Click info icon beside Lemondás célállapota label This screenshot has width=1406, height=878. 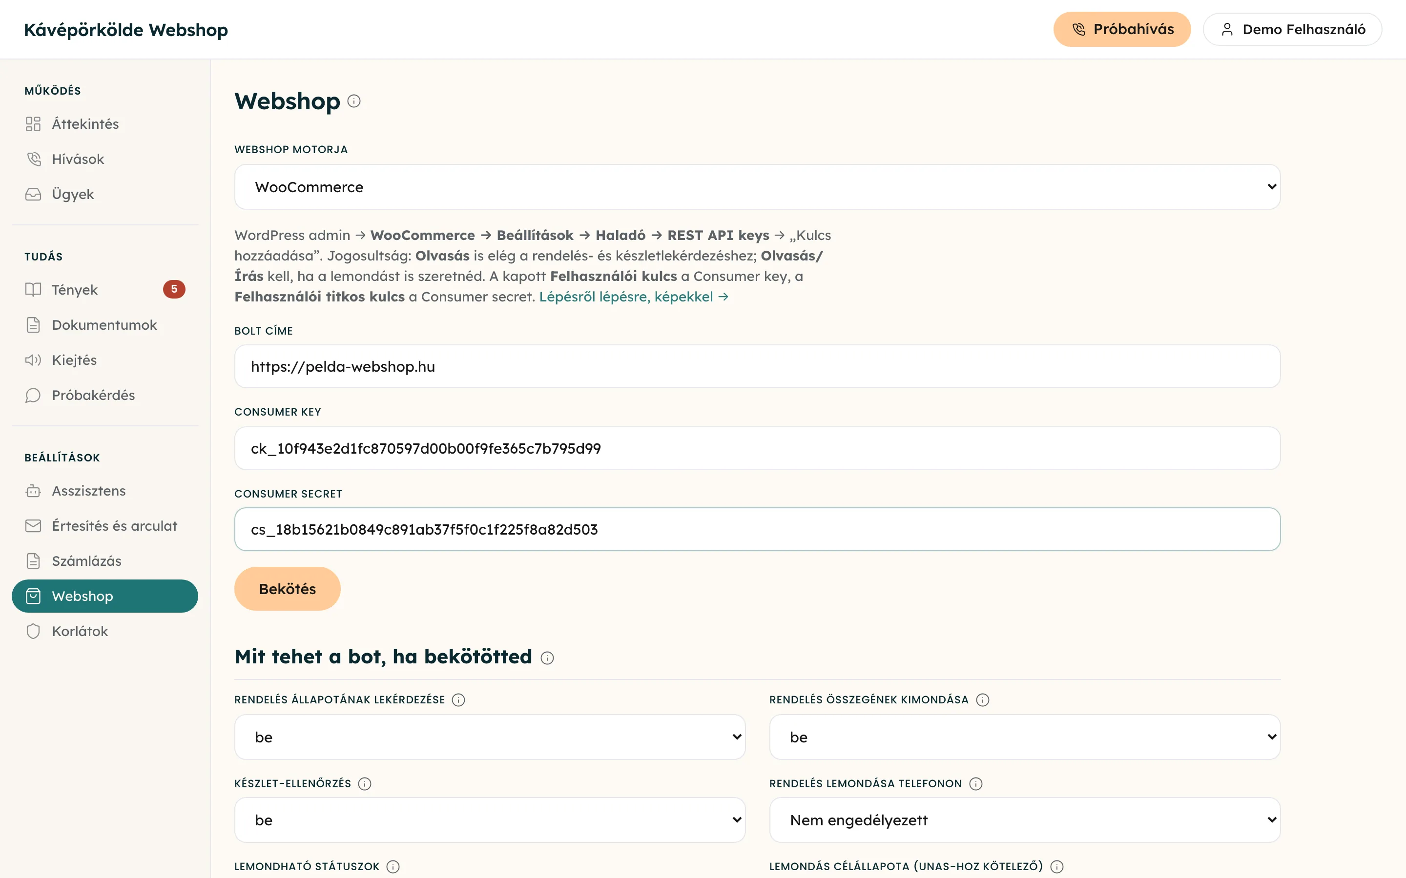[1057, 866]
